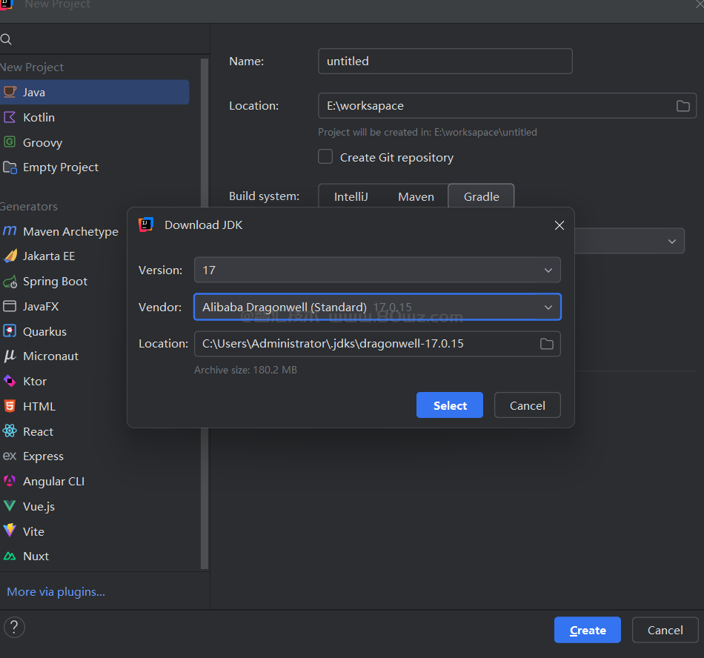Click the React atom icon
This screenshot has width=704, height=658.
10,431
